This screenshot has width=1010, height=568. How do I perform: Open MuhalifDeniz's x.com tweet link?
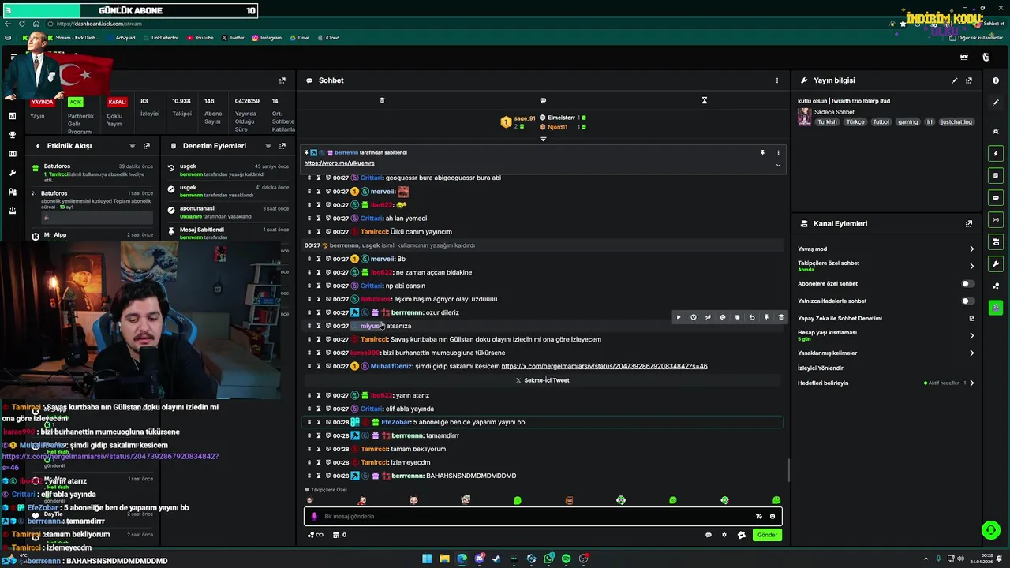604,366
